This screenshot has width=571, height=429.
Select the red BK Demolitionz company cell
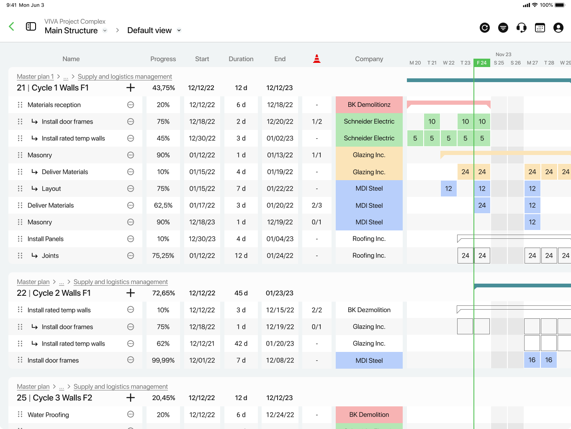[369, 105]
